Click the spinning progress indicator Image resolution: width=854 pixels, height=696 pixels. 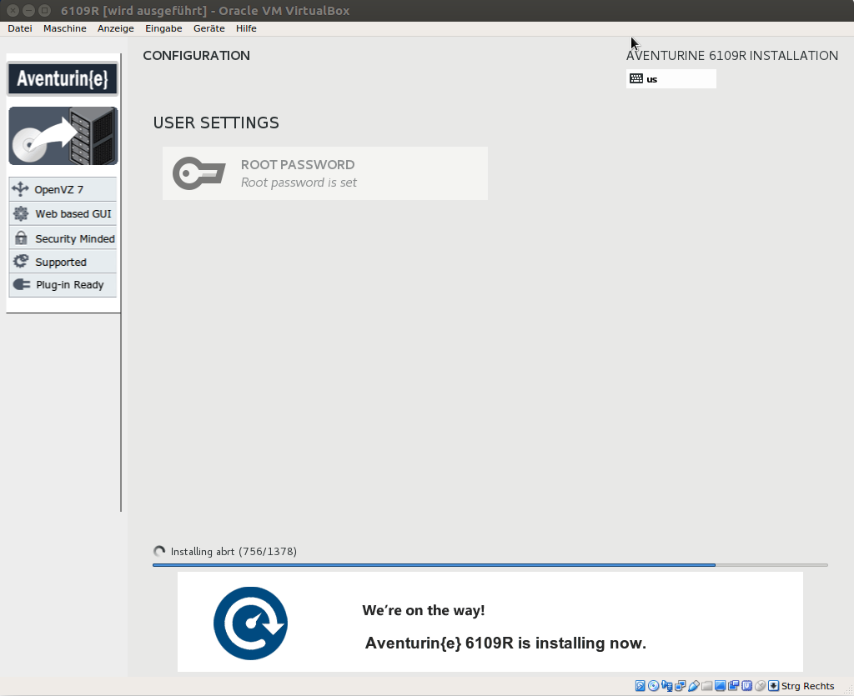(x=159, y=551)
